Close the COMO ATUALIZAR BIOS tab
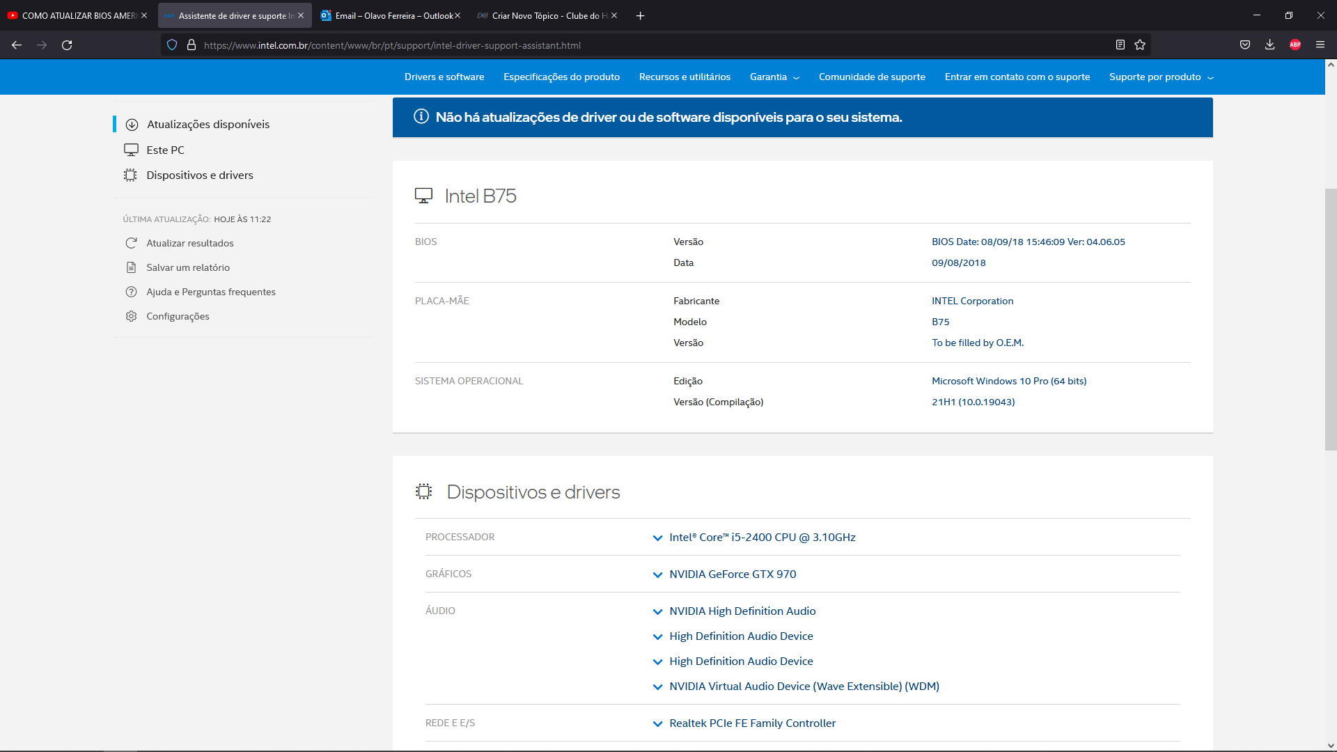 point(144,16)
